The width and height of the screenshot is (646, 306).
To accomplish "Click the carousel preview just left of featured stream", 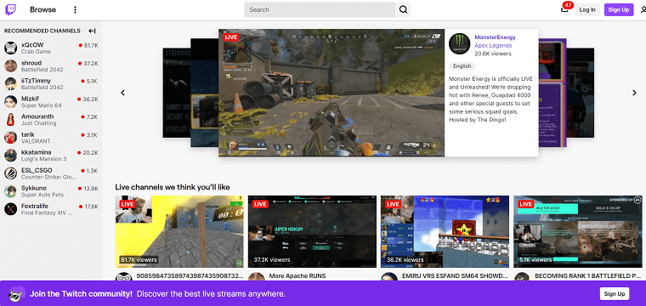I will [204, 93].
